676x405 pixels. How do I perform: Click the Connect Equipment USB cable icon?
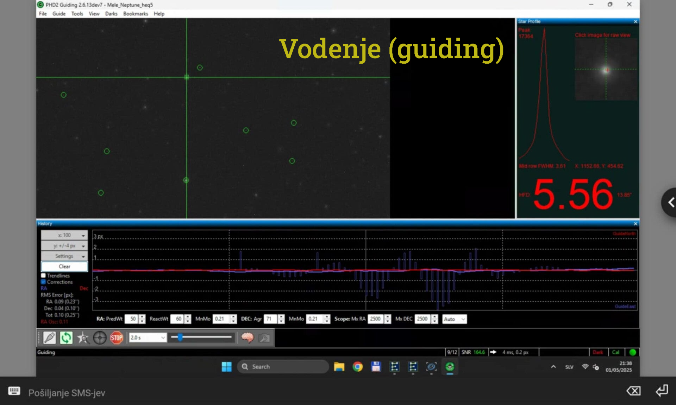(49, 338)
